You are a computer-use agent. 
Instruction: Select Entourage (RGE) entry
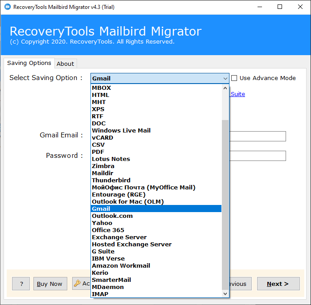click(156, 195)
